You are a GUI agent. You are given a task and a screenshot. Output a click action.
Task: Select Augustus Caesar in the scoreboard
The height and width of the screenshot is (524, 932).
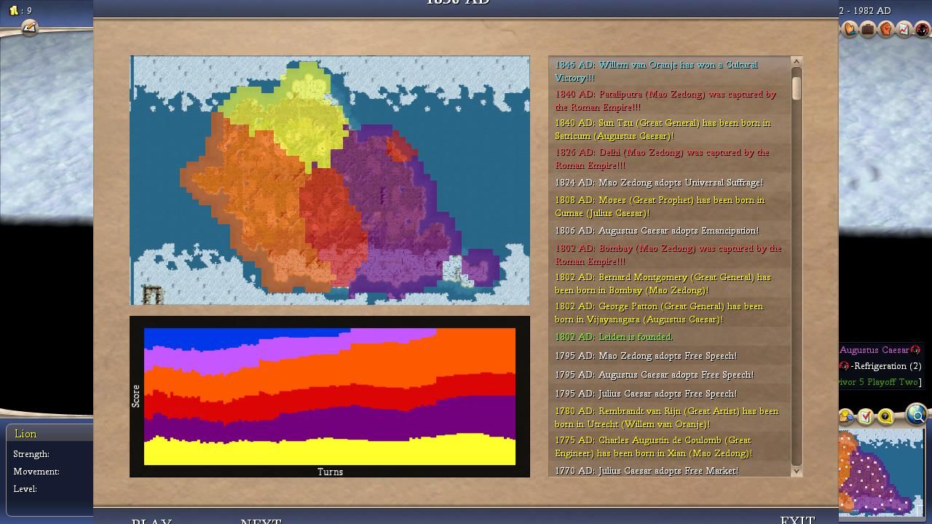[874, 350]
